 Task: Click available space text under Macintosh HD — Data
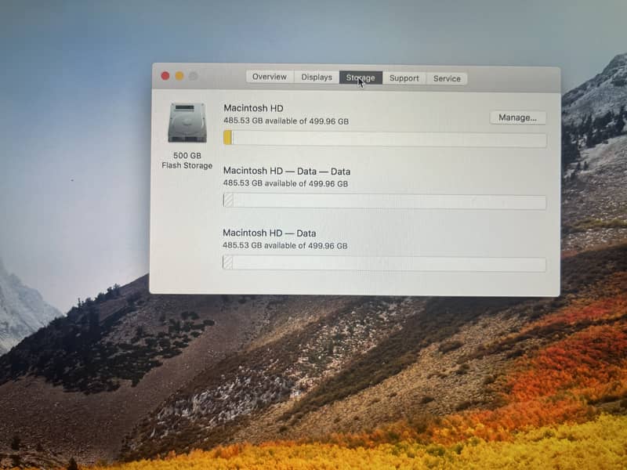[285, 245]
